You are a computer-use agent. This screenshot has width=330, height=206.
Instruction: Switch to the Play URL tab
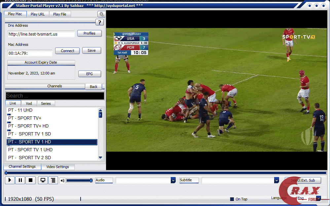pyautogui.click(x=38, y=14)
